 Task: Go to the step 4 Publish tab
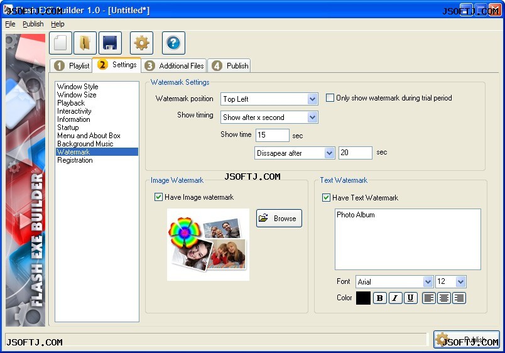tap(229, 66)
